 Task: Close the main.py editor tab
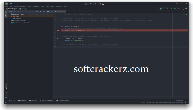click(64, 12)
